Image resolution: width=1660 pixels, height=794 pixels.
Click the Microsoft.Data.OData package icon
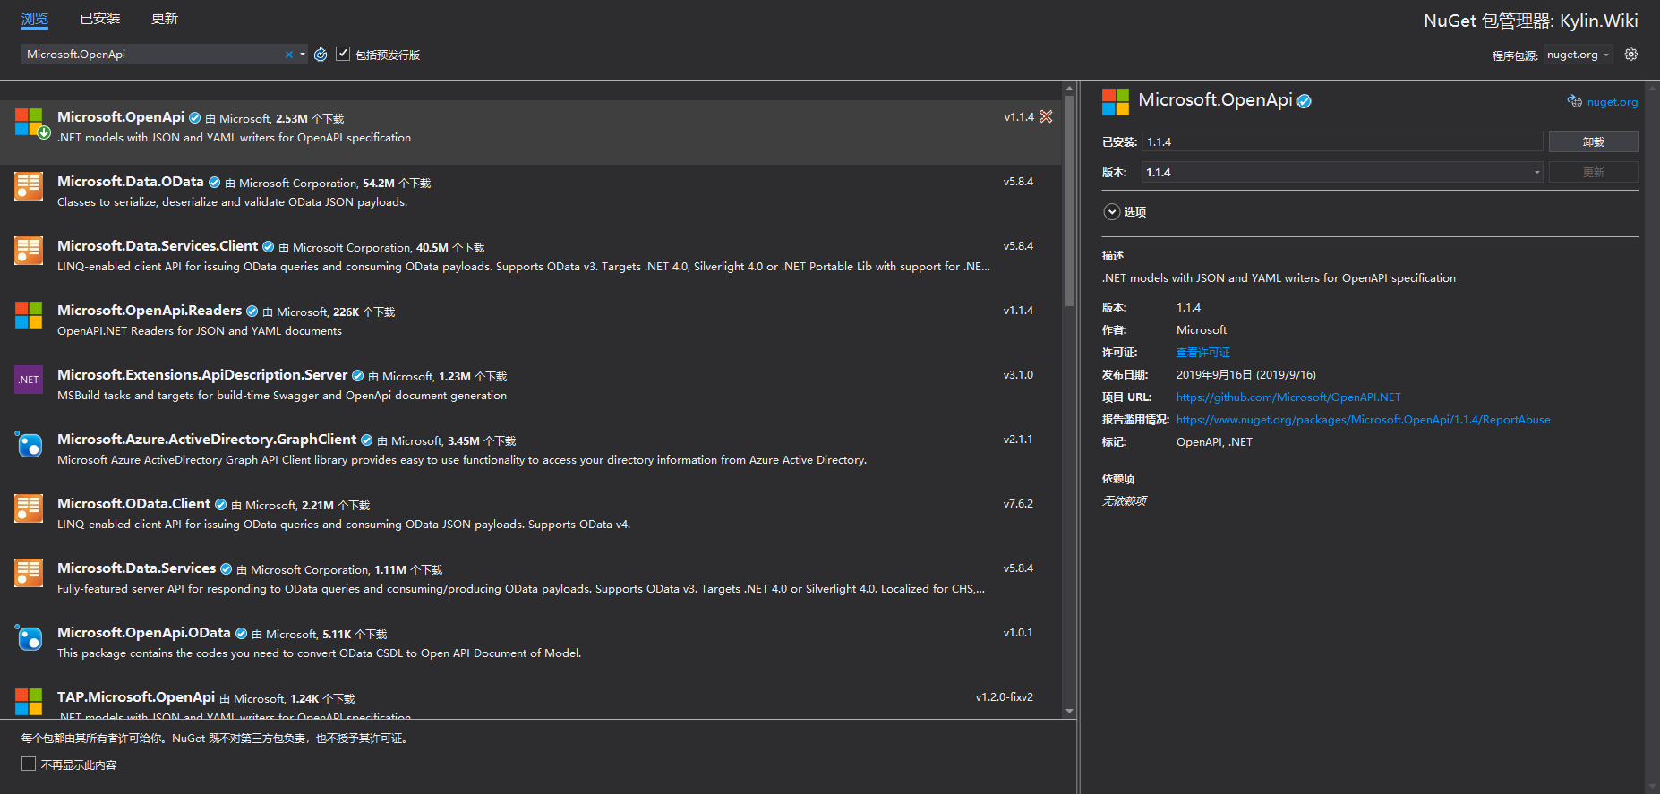click(x=29, y=186)
